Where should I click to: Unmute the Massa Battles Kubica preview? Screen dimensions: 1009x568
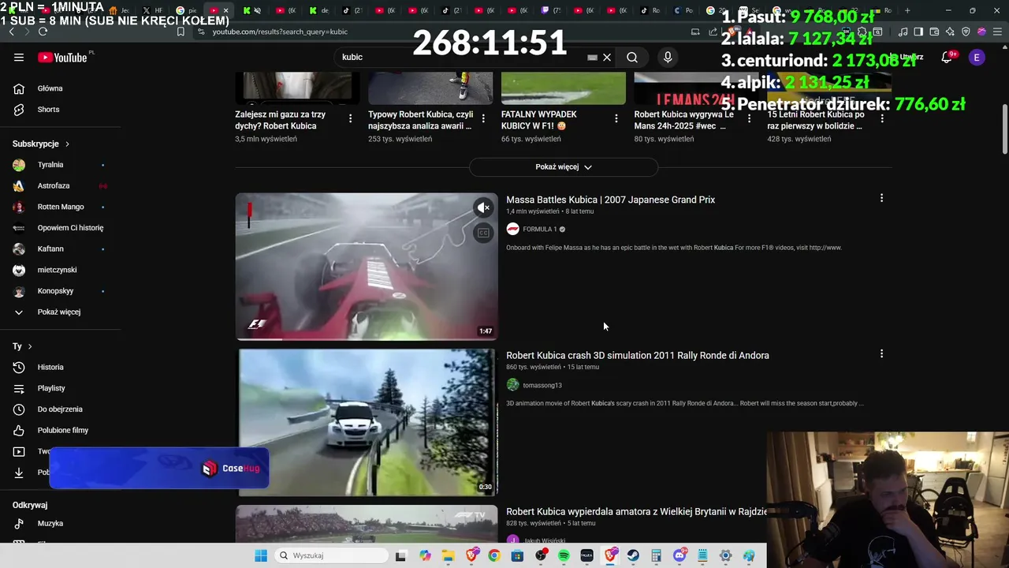tap(483, 207)
